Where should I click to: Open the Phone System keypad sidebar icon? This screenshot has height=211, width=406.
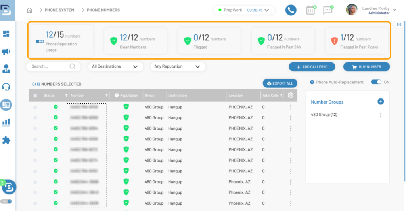[x=6, y=105]
